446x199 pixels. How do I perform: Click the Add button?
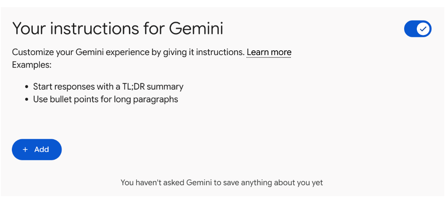tap(37, 149)
